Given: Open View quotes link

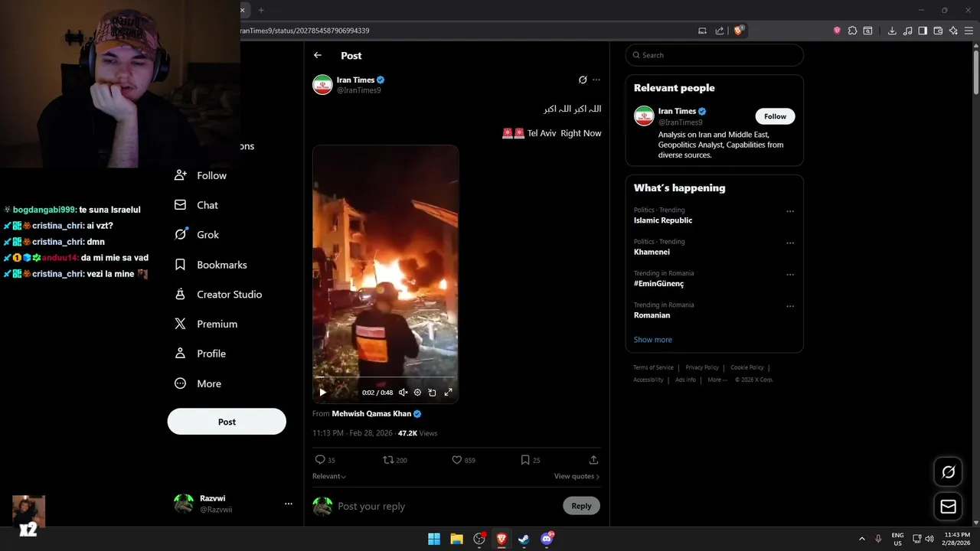Looking at the screenshot, I should pyautogui.click(x=577, y=476).
